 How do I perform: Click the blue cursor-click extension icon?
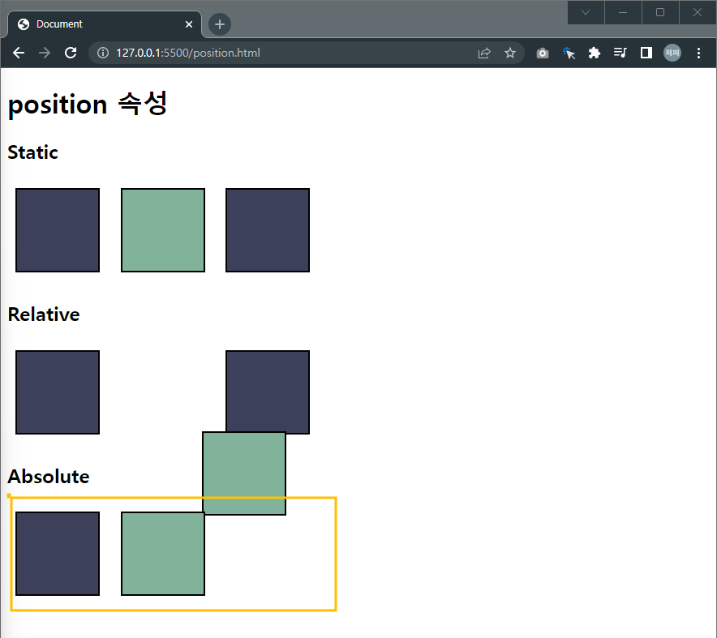coord(569,53)
